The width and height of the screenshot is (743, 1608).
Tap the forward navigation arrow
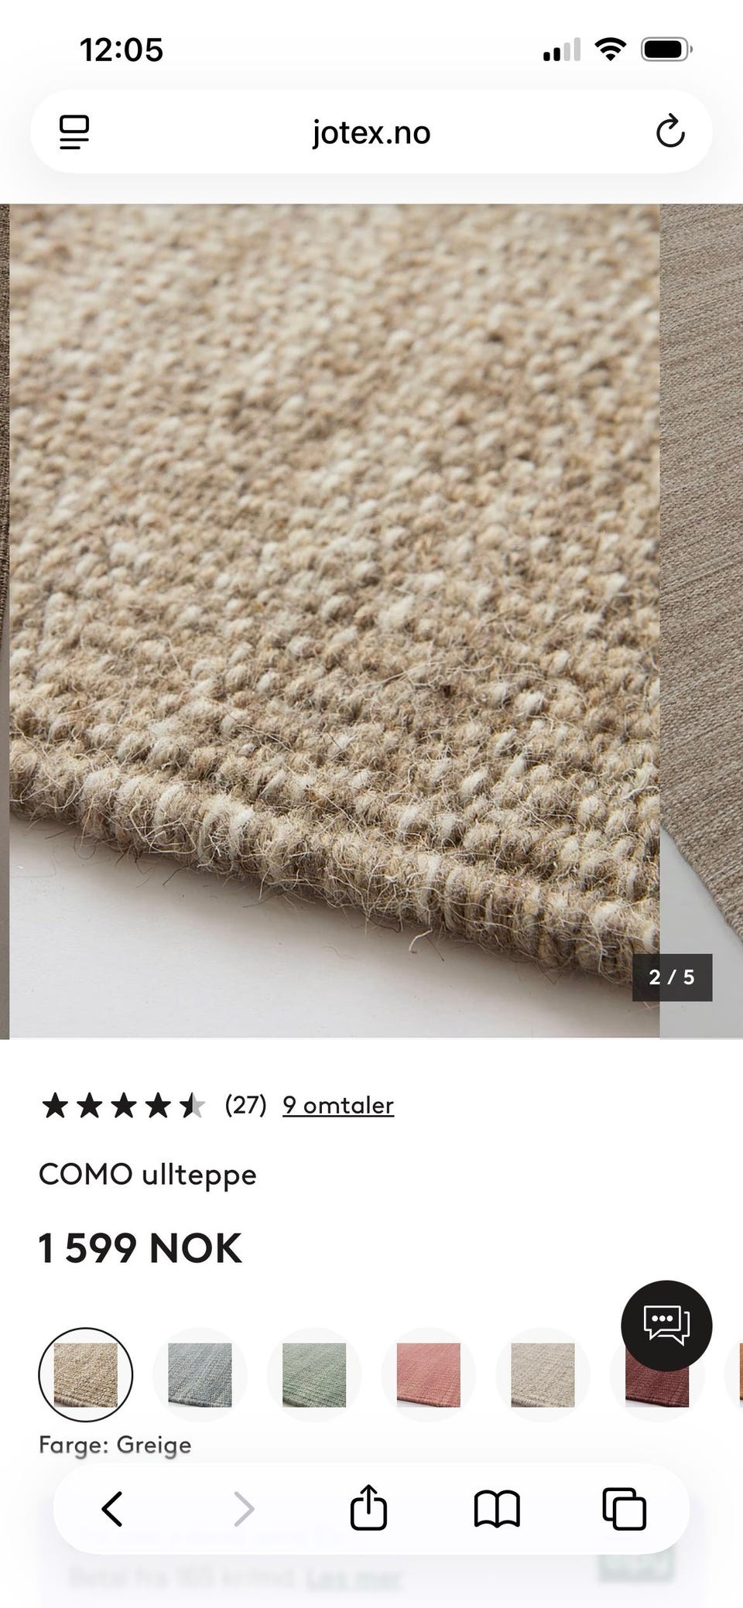click(x=244, y=1509)
